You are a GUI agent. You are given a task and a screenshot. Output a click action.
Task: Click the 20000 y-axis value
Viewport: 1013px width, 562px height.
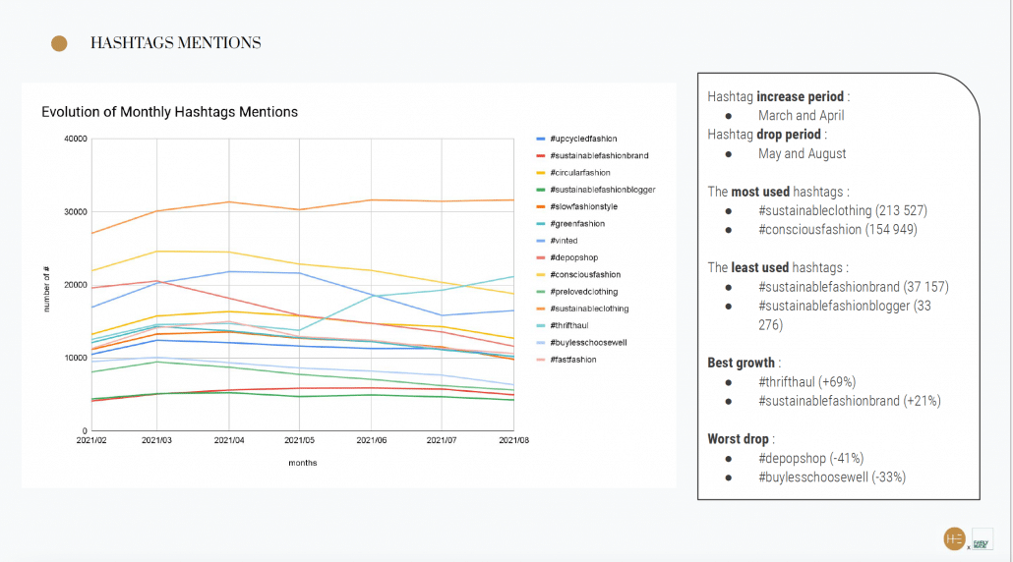(76, 285)
